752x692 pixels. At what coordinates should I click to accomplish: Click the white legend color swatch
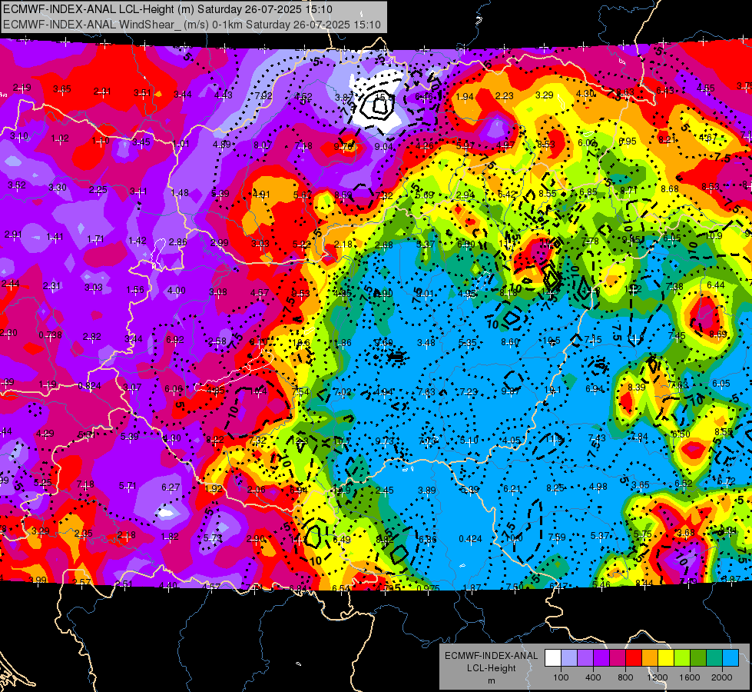click(x=553, y=658)
